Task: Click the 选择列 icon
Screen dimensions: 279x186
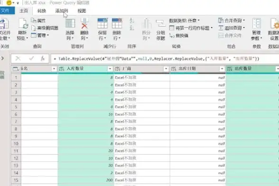Action: [x=70, y=23]
